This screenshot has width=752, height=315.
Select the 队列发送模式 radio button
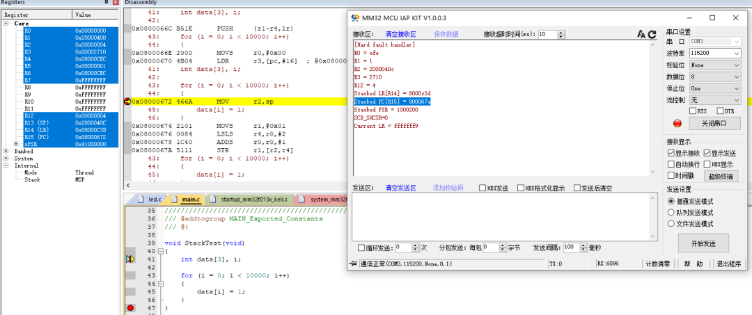(671, 213)
